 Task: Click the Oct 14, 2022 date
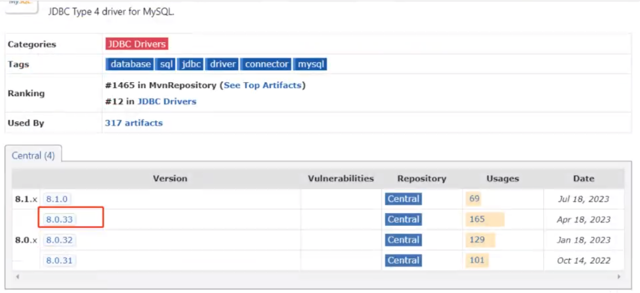[x=584, y=260]
